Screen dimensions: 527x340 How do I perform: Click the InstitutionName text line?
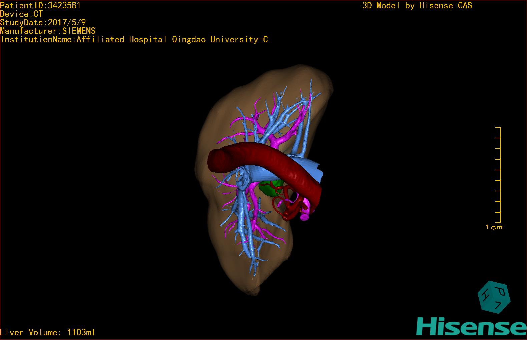pos(134,40)
